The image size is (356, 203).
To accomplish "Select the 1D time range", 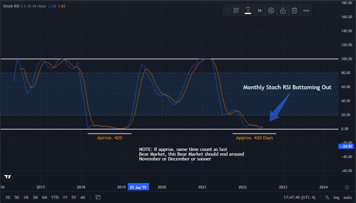I will point(8,197).
